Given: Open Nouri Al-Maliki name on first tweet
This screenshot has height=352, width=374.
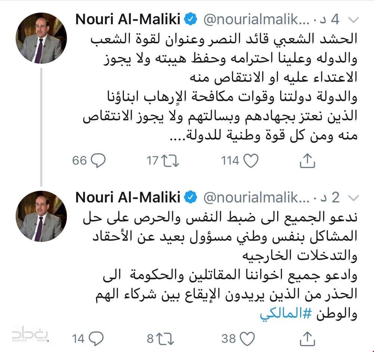Looking at the screenshot, I should pos(128,20).
